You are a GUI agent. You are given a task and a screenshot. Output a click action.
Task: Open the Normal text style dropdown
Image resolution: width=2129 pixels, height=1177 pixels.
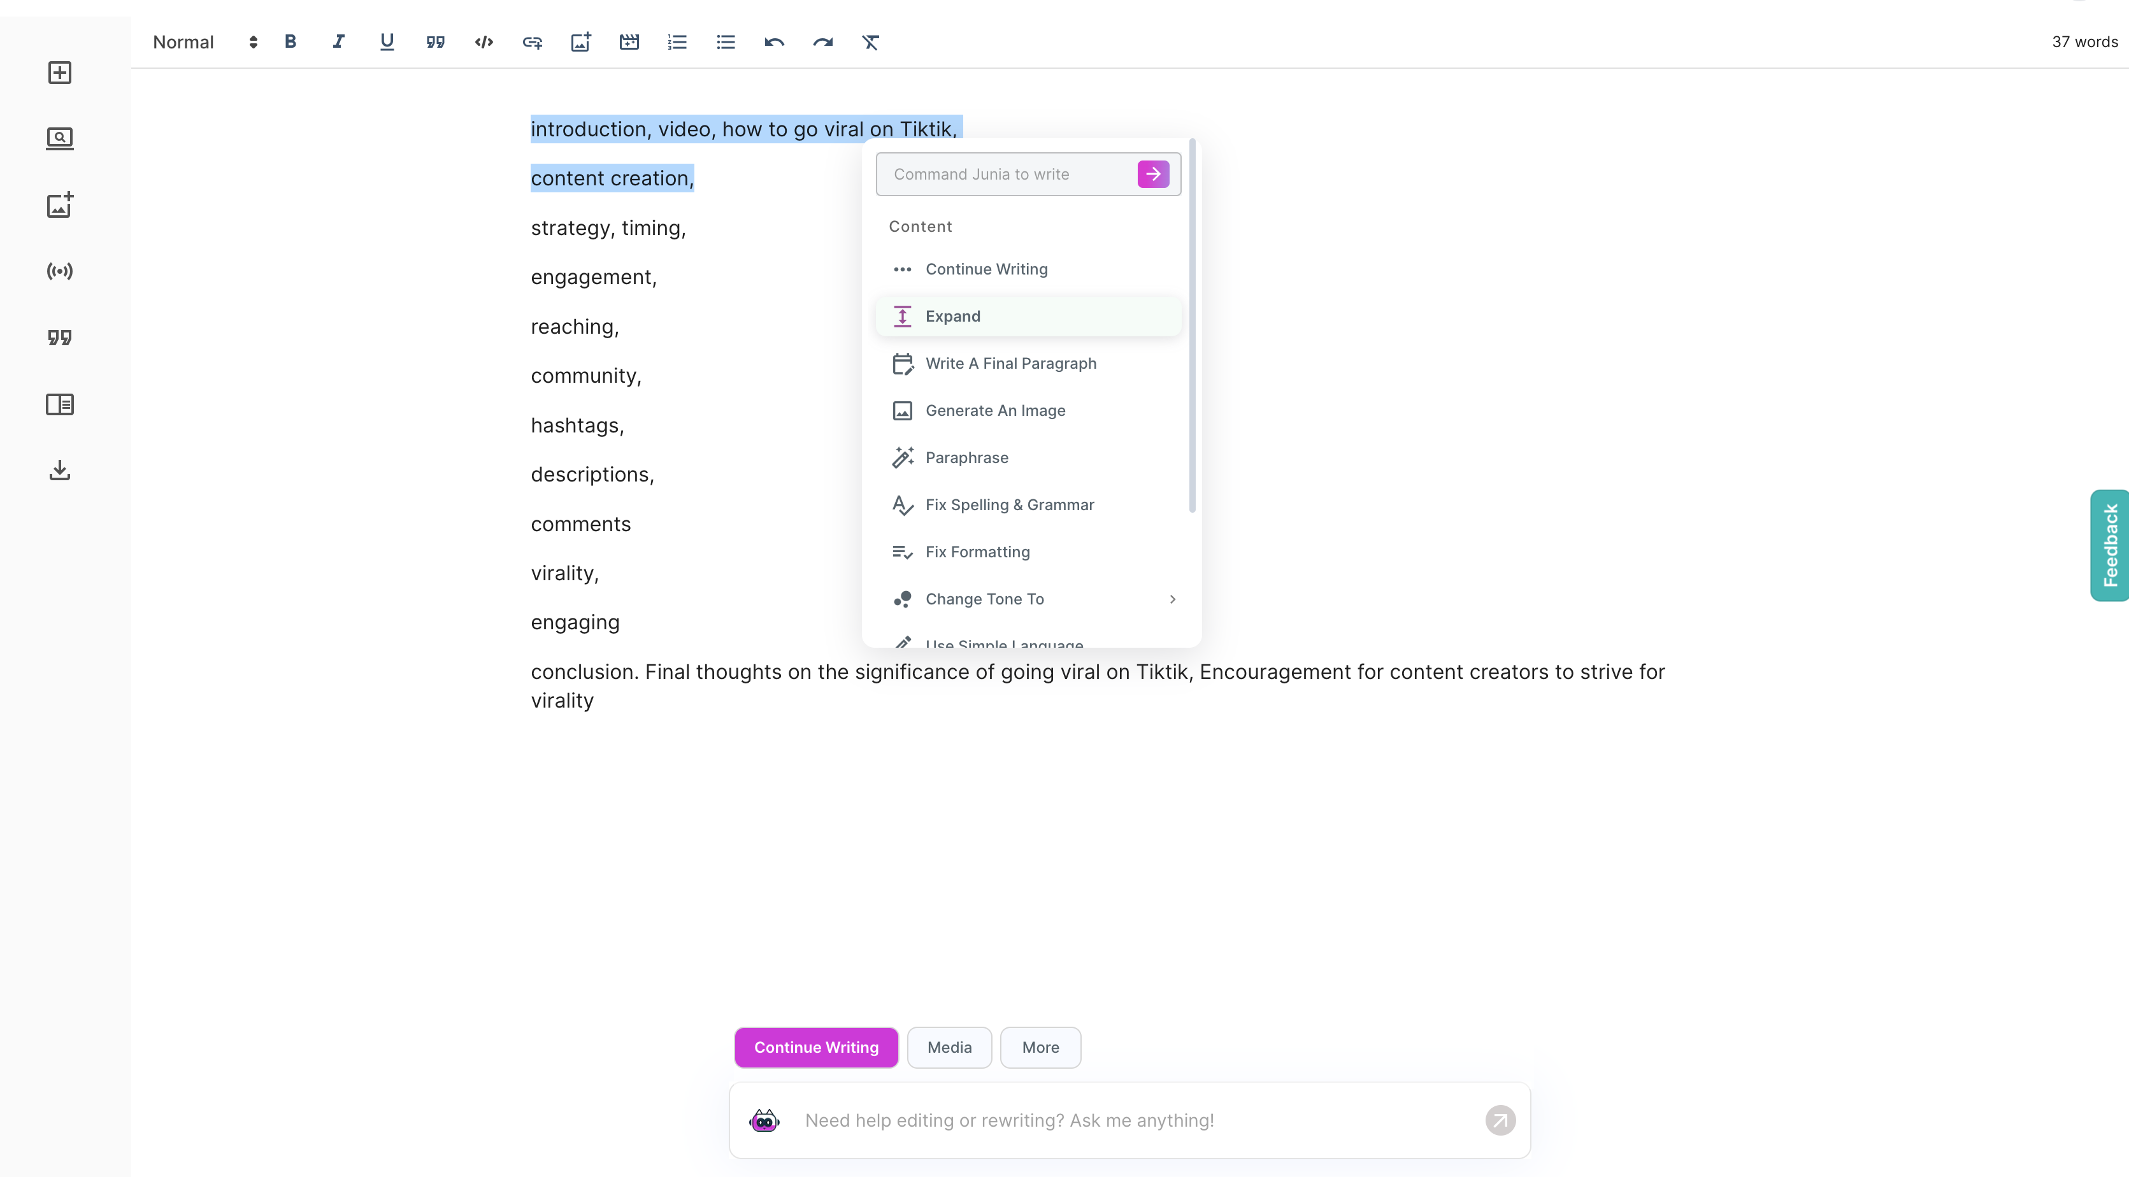tap(205, 42)
